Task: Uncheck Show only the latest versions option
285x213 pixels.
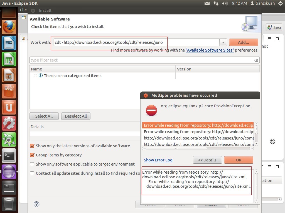Action: [x=32, y=146]
